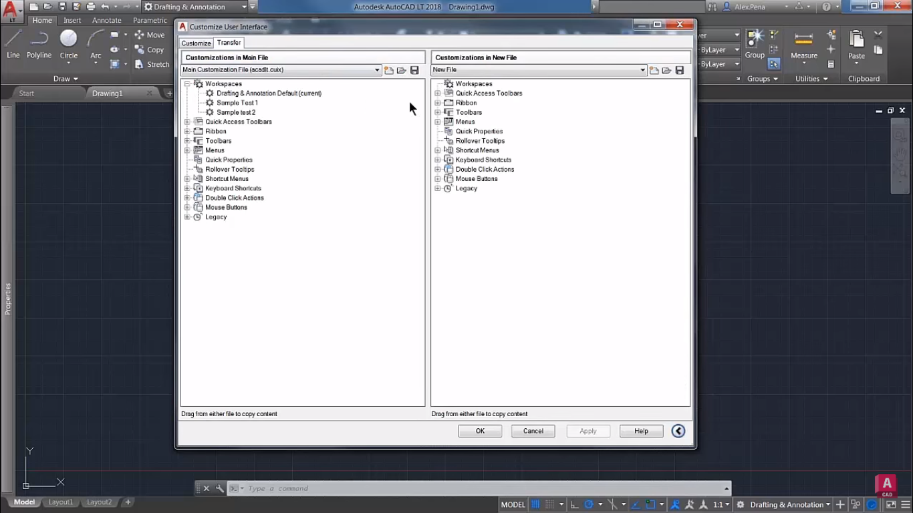This screenshot has width=913, height=513.
Task: Open the Annotate ribbon tab
Action: [x=107, y=20]
